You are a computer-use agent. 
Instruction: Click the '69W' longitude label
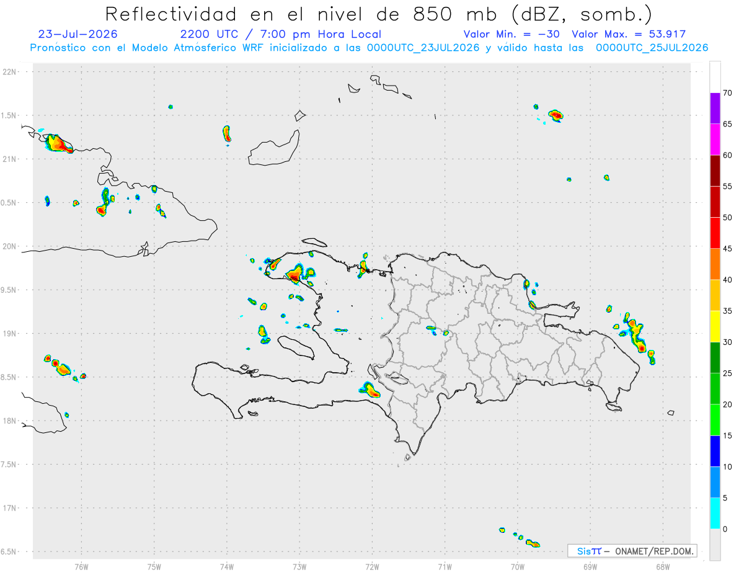click(590, 566)
